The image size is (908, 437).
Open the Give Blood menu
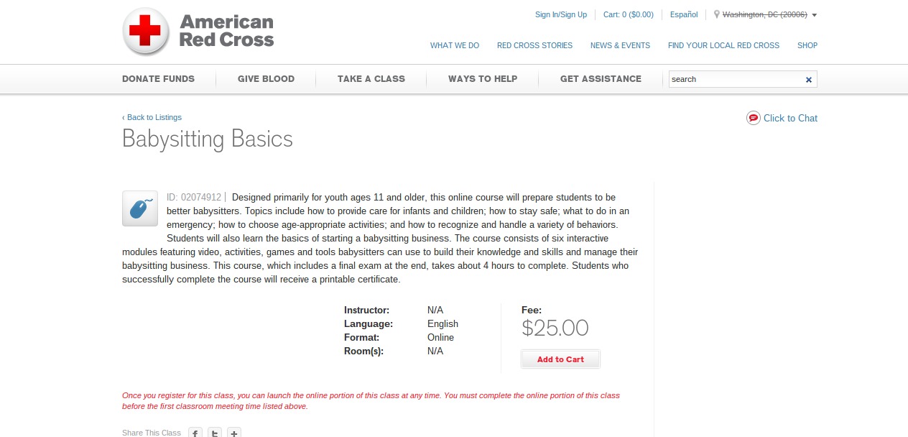coord(266,79)
